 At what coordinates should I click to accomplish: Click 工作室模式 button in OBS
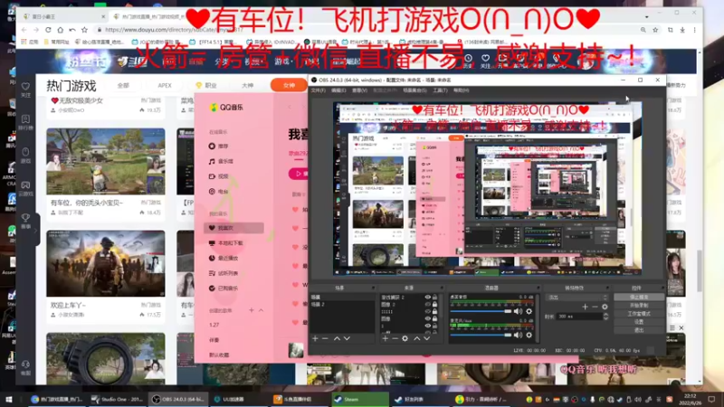click(x=639, y=314)
